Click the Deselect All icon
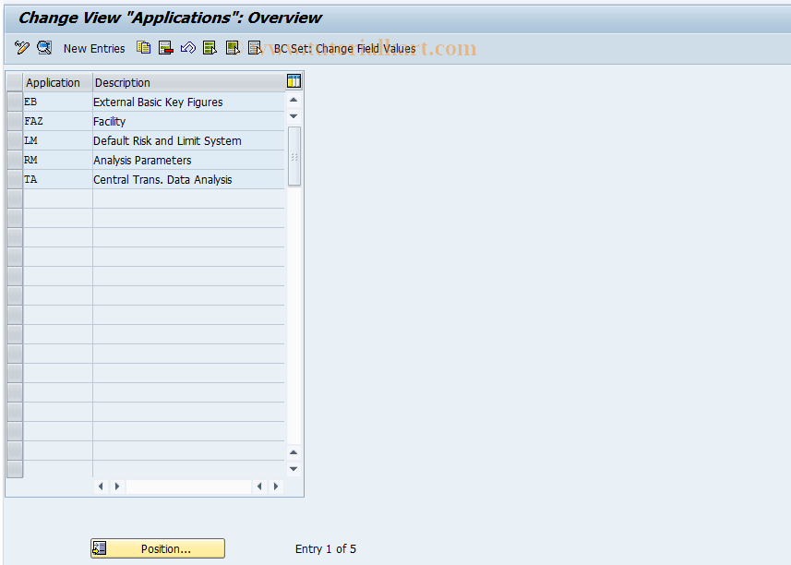Viewport: 791px width, 565px height. coord(255,48)
